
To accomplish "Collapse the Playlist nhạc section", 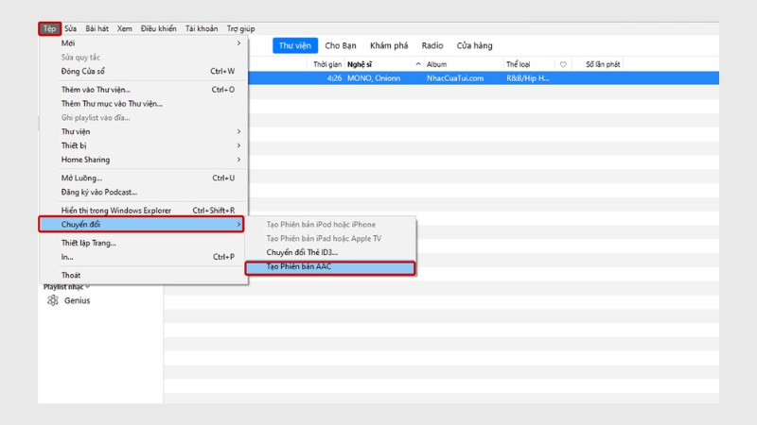I will [x=88, y=286].
